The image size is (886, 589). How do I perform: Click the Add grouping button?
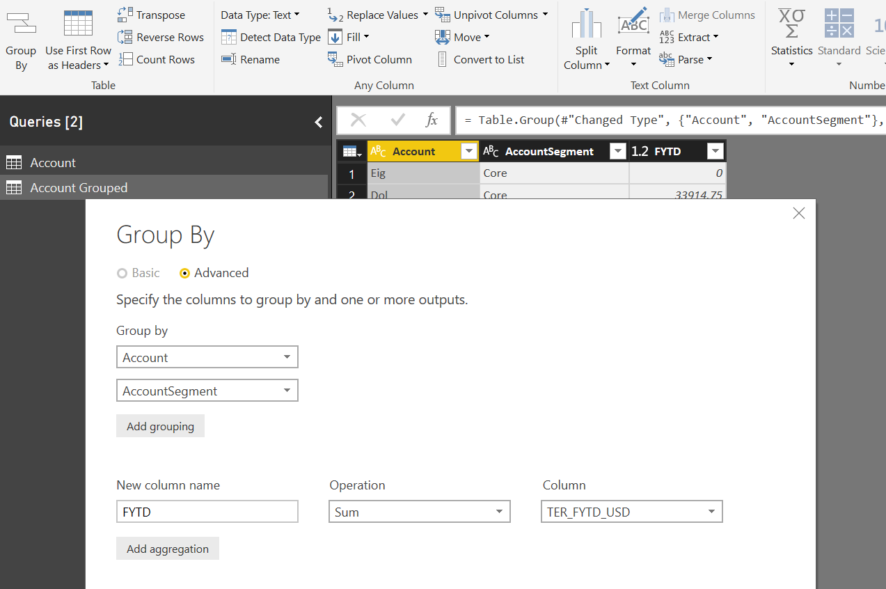(160, 426)
